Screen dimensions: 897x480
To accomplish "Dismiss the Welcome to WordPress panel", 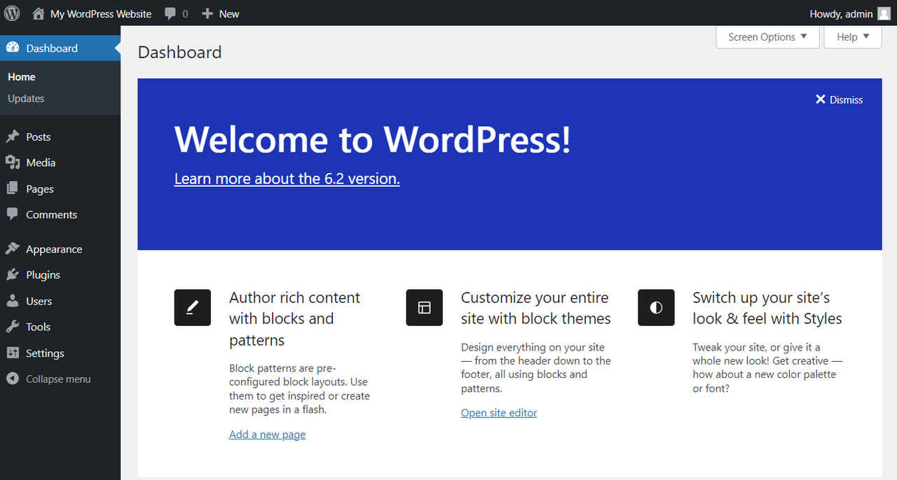I will click(838, 99).
